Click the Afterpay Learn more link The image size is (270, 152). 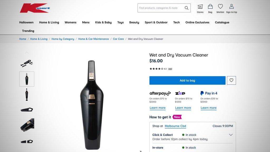pos(157,108)
